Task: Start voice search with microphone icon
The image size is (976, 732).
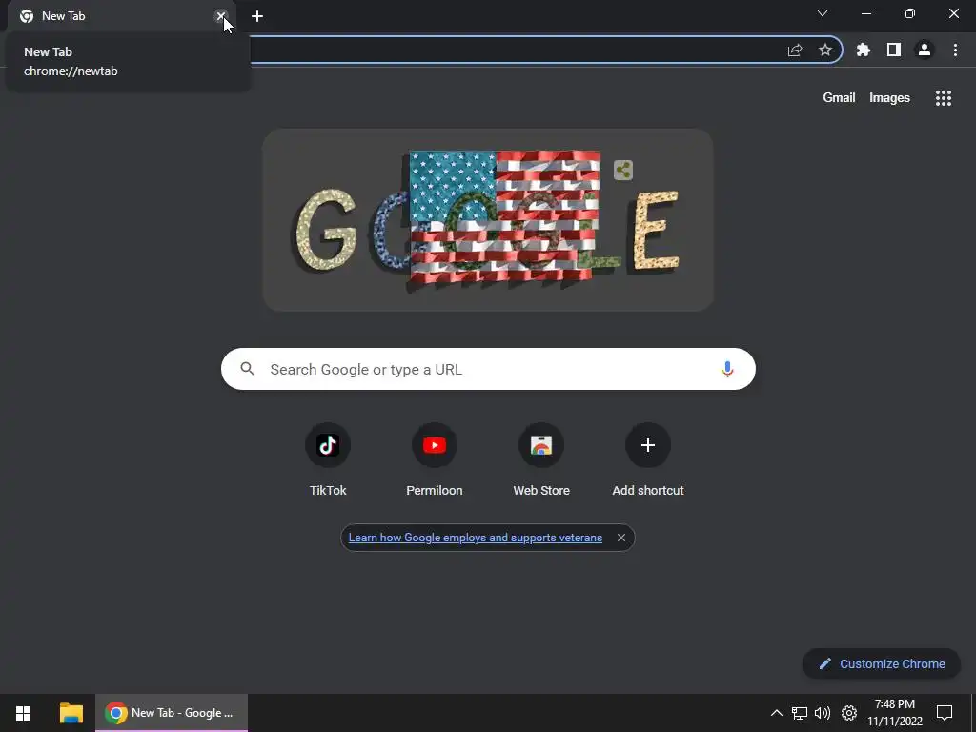Action: point(727,369)
